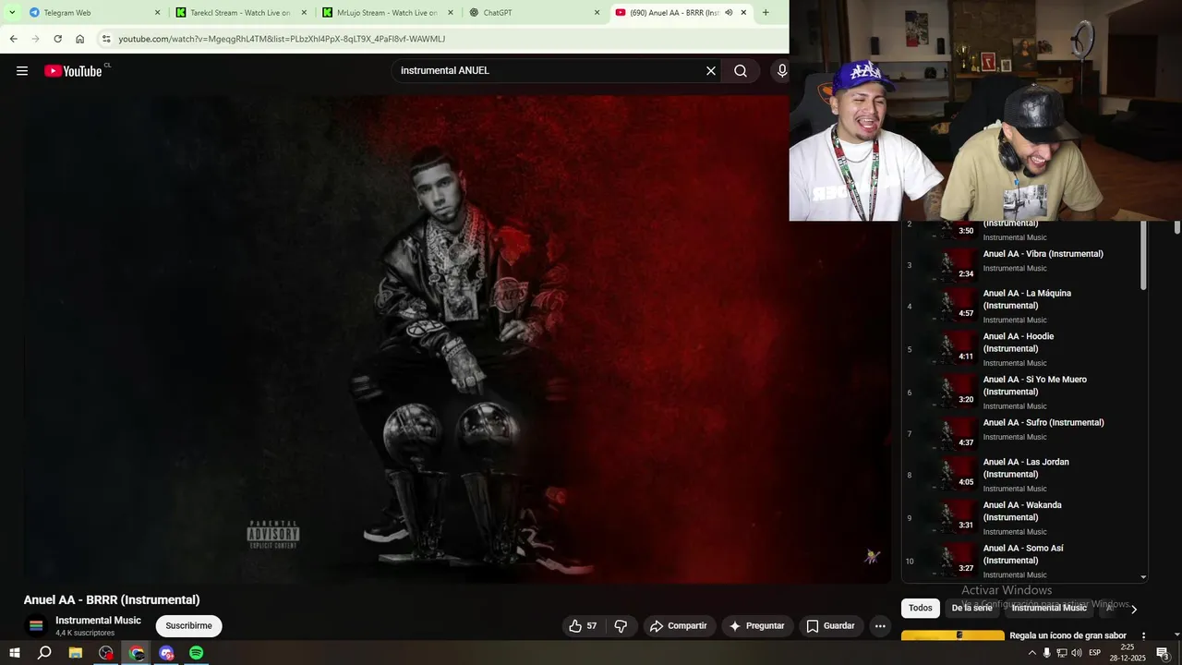Switch to the ChatGPT tab
This screenshot has width=1182, height=665.
(x=535, y=13)
